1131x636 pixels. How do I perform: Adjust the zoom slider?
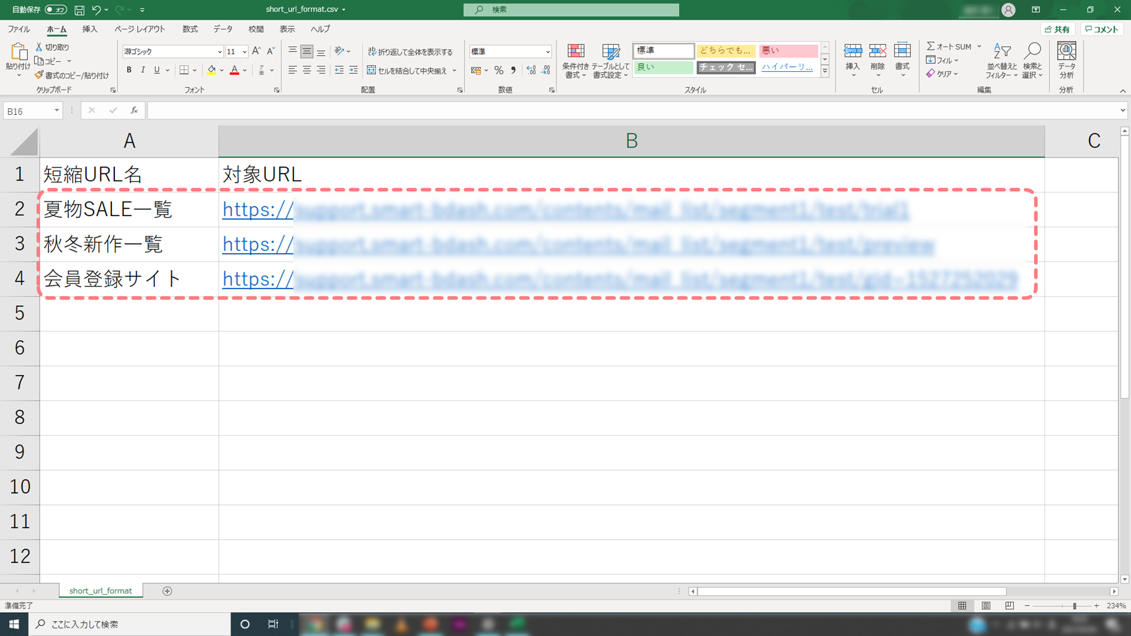[x=1074, y=606]
